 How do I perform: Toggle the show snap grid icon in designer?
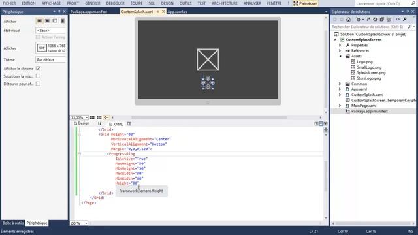tap(92, 117)
